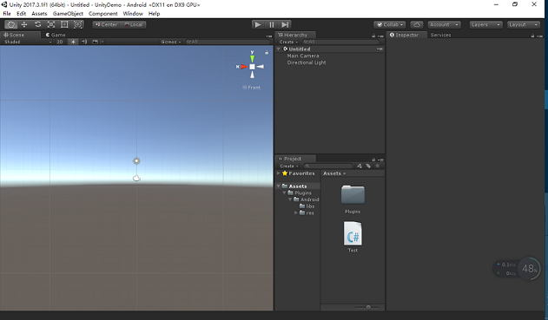
Task: Click the Step frame button
Action: click(x=285, y=25)
